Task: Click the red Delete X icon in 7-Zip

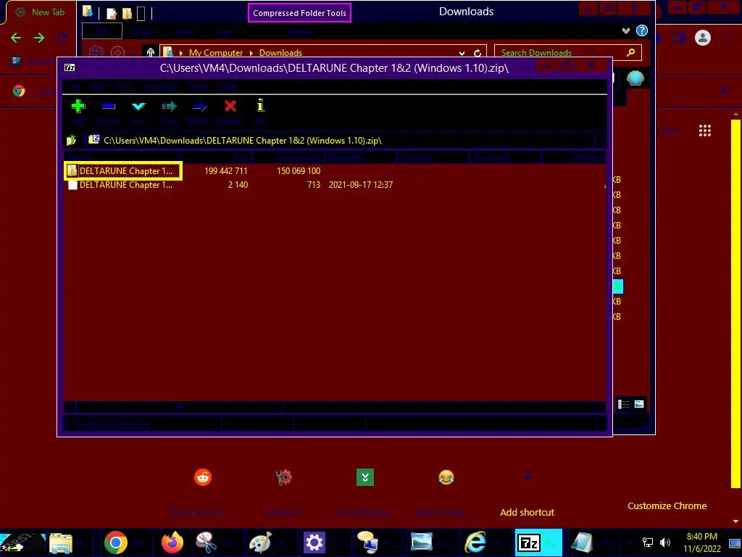Action: point(230,106)
